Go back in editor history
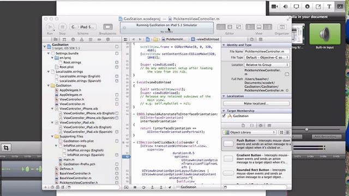 pos(134,39)
